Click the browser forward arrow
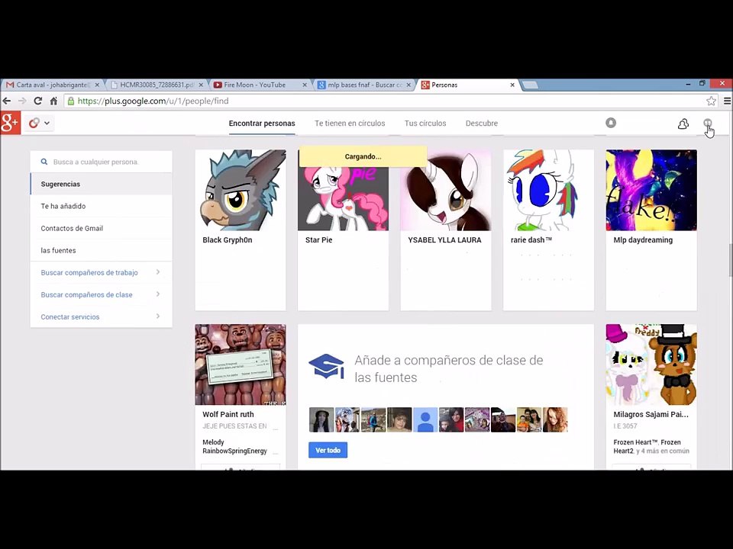Screen dimensions: 733x549 [x=22, y=101]
